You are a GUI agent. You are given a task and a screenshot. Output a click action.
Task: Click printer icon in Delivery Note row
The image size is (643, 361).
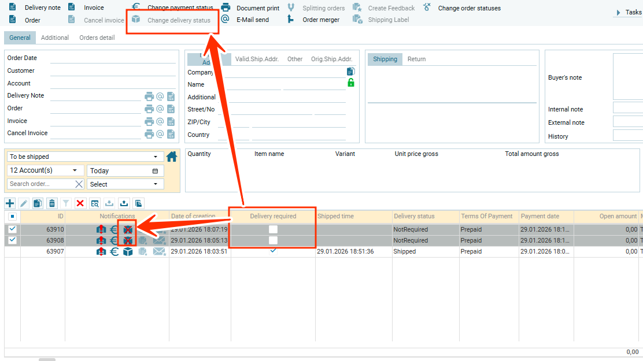(x=149, y=96)
